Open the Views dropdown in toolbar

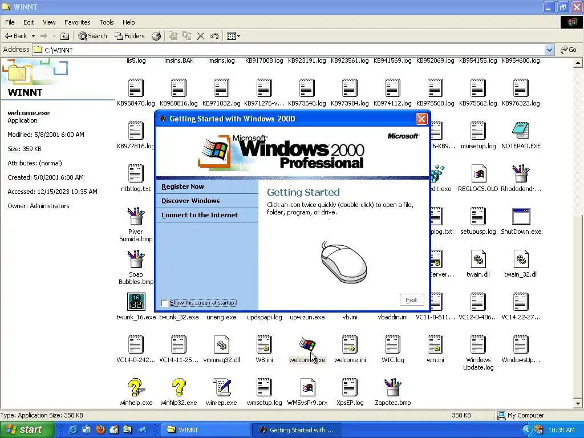(x=233, y=36)
